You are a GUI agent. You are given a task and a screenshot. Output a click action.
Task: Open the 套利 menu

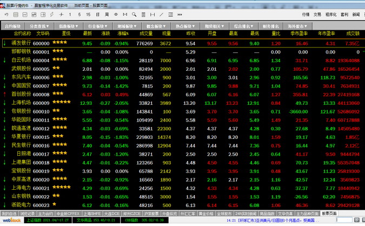click(344, 15)
